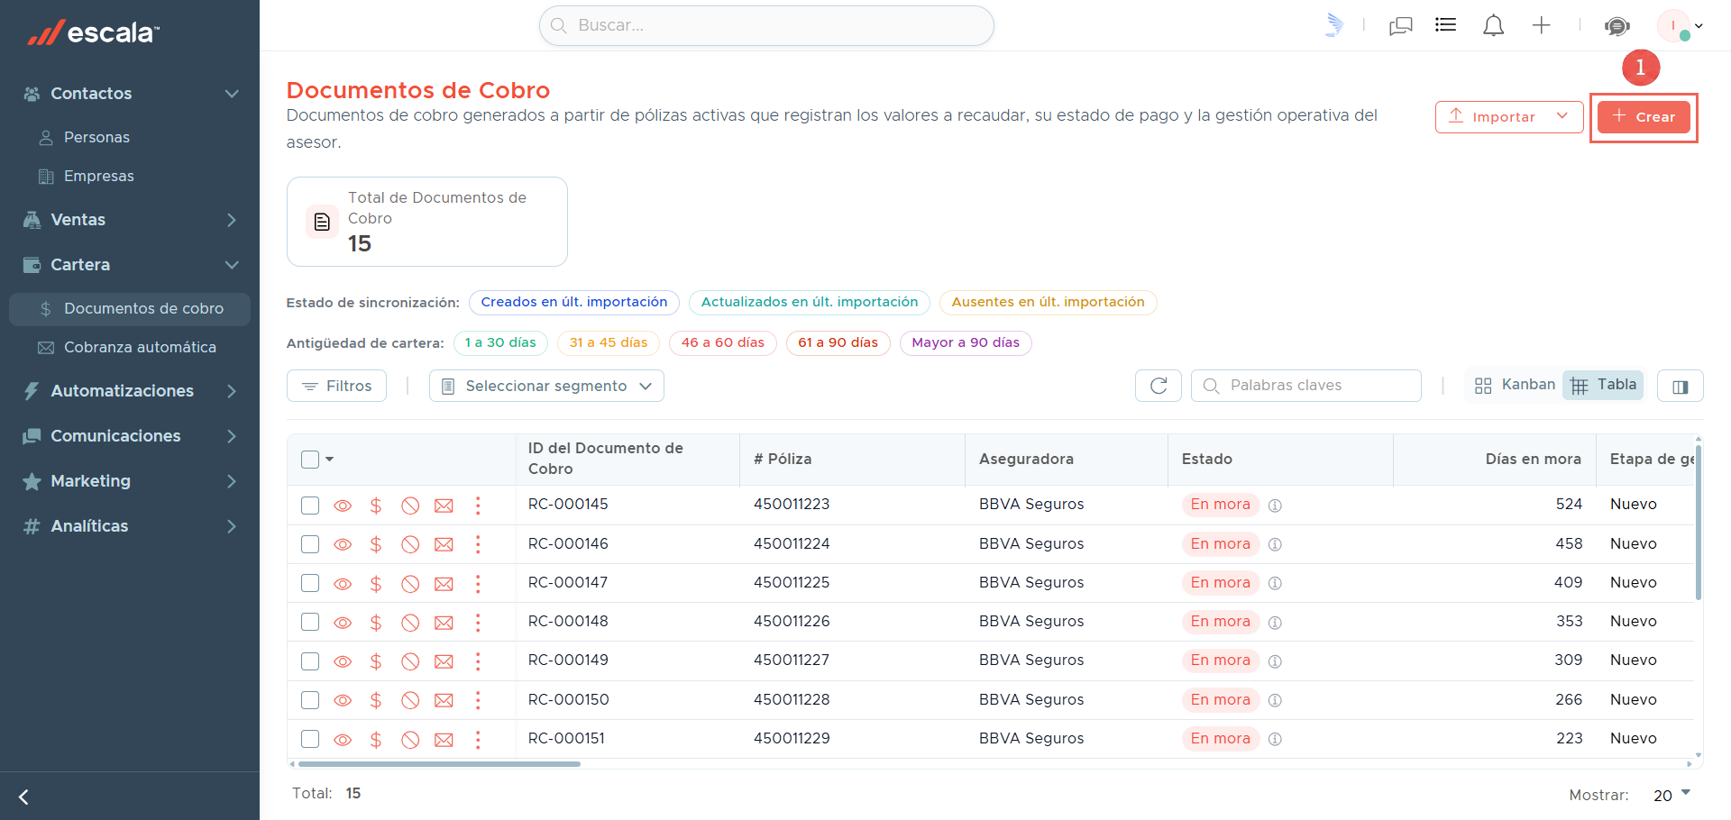Open the Seleccionar segmento dropdown
The width and height of the screenshot is (1731, 820).
click(546, 386)
